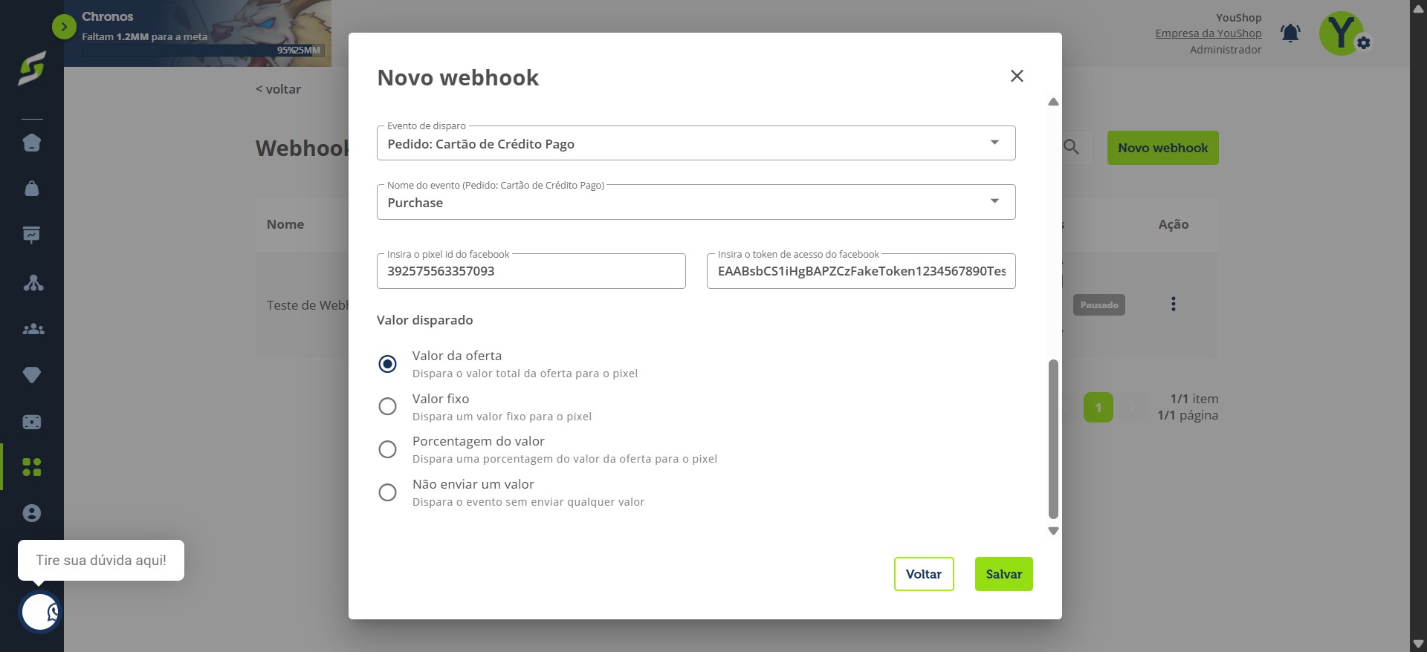The height and width of the screenshot is (652, 1427).
Task: Click the facebook access token field
Action: tap(861, 271)
